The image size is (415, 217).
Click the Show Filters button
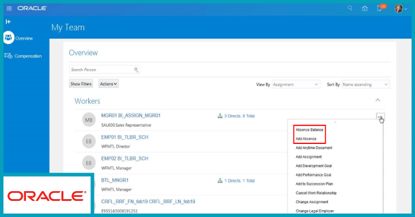(81, 84)
